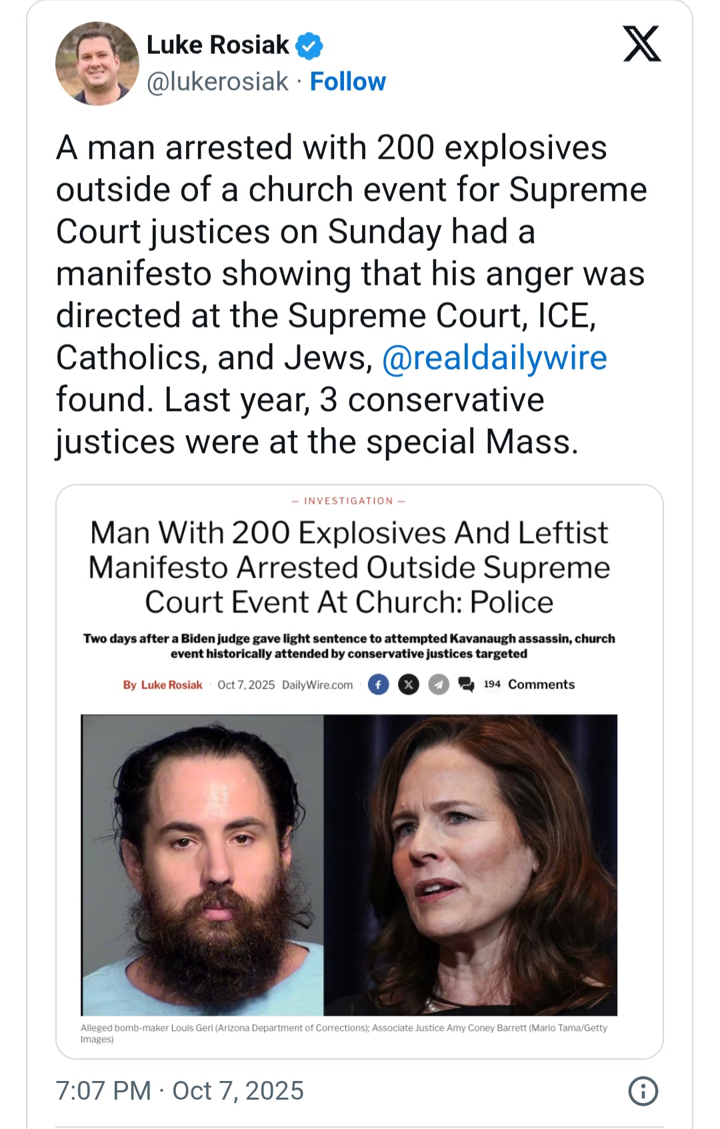
Task: Click the X logo in the tweet corner
Action: click(x=641, y=44)
